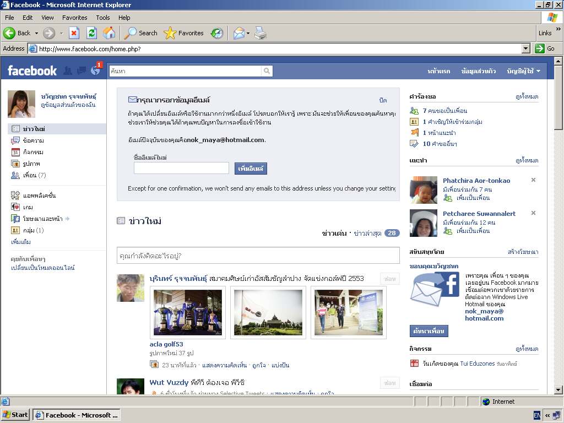Click the Print toolbar icon
This screenshot has width=564, height=423.
pyautogui.click(x=261, y=33)
